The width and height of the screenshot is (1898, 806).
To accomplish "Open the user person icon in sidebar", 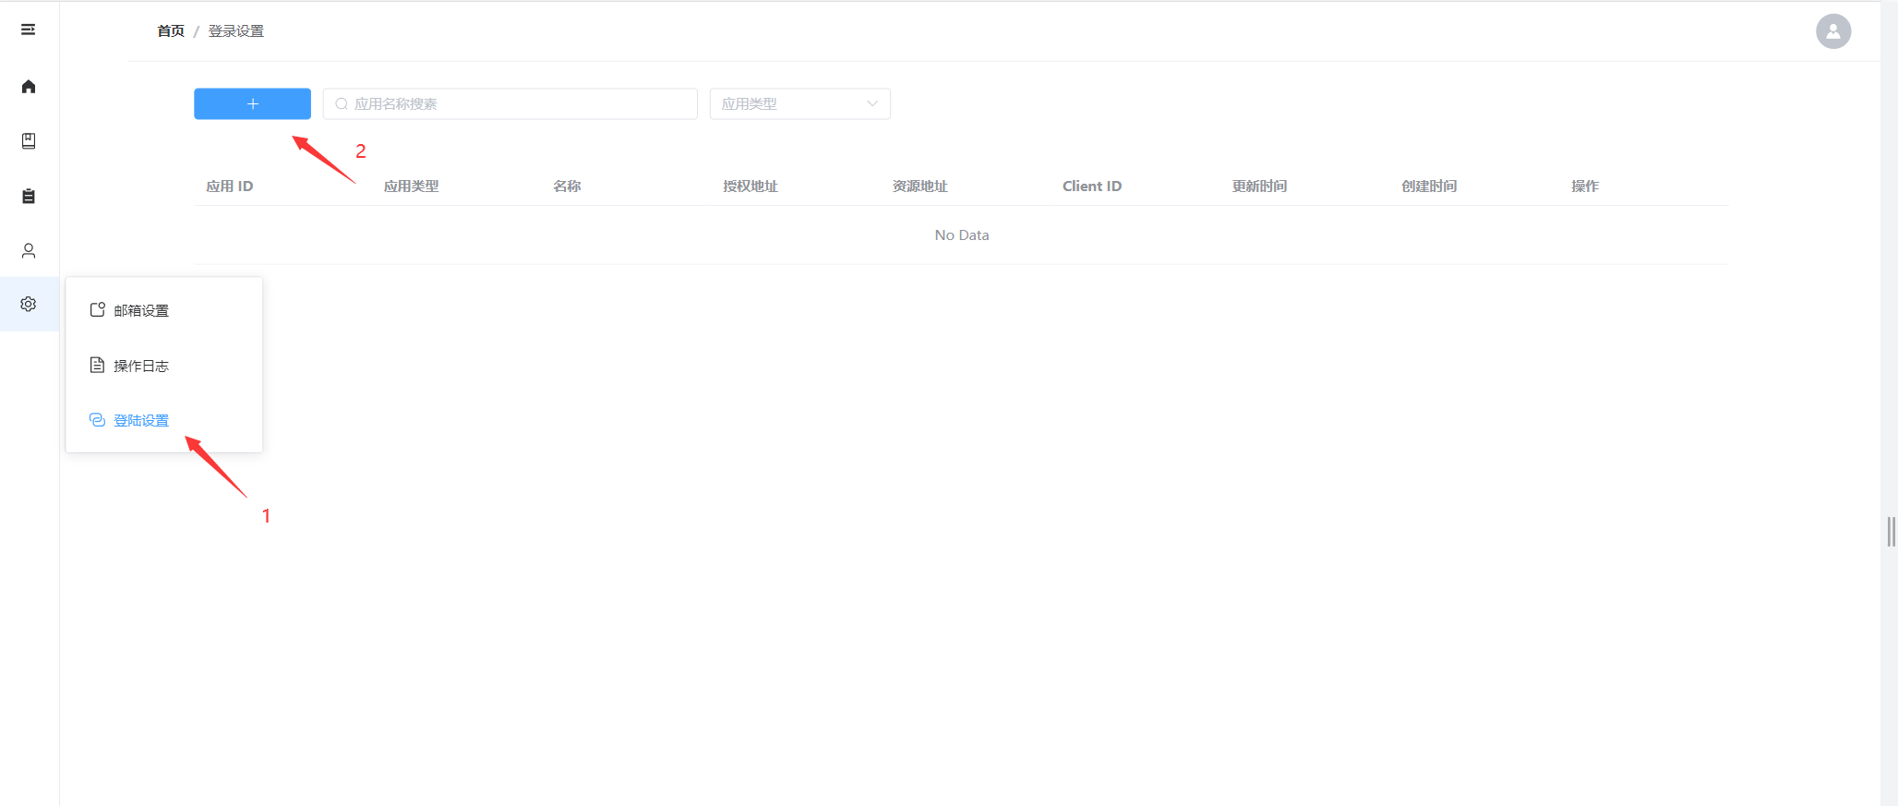I will tap(29, 250).
